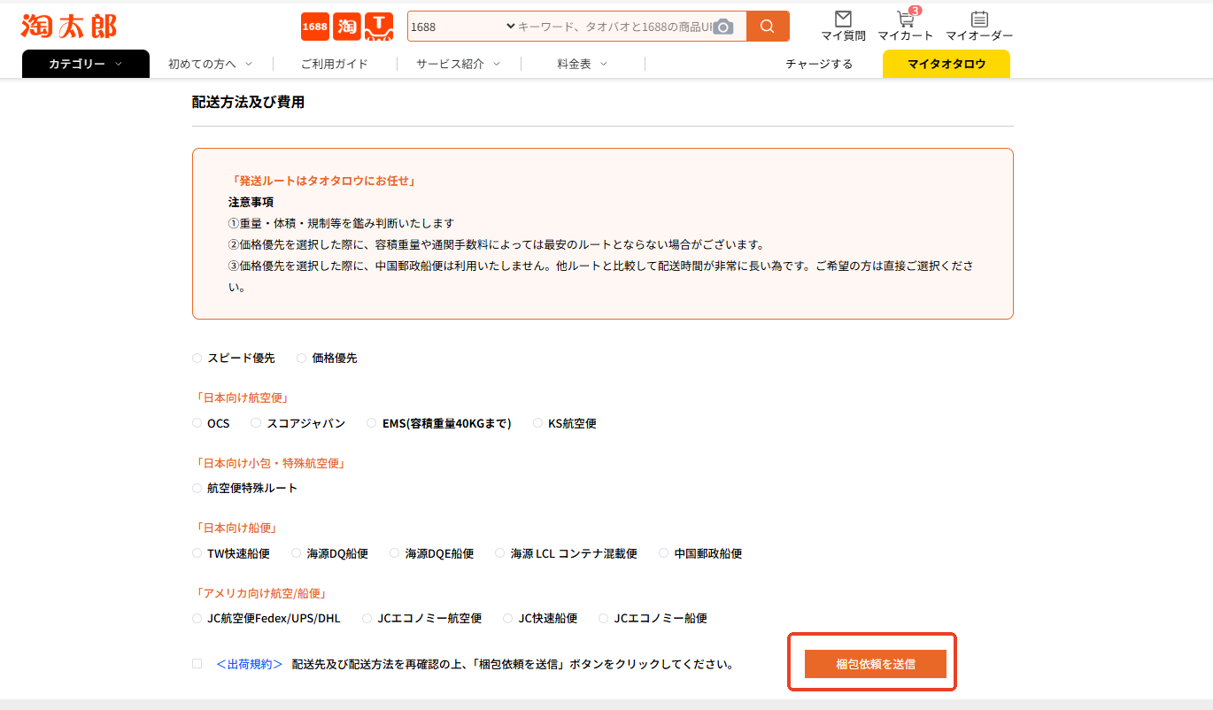1213x710 pixels.
Task: Open ご利用ガイド menu item
Action: pos(335,64)
